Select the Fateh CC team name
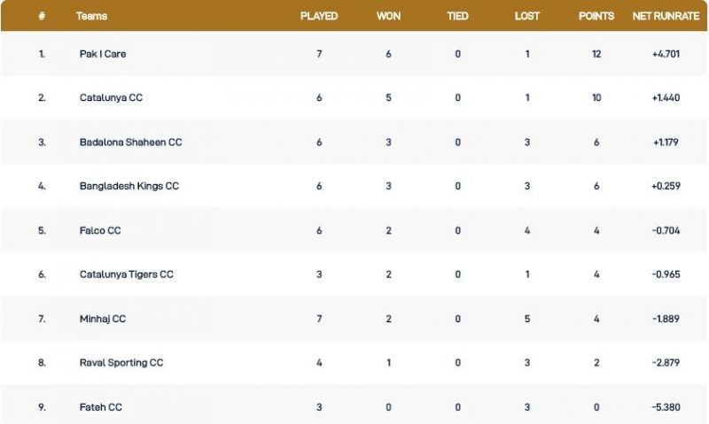Screen dimensions: 709x424 point(101,407)
